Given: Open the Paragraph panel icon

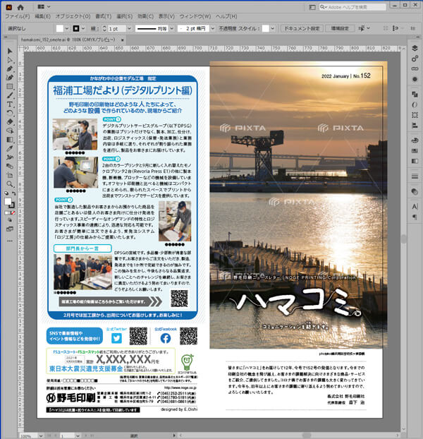Looking at the screenshot, I should coord(415,217).
